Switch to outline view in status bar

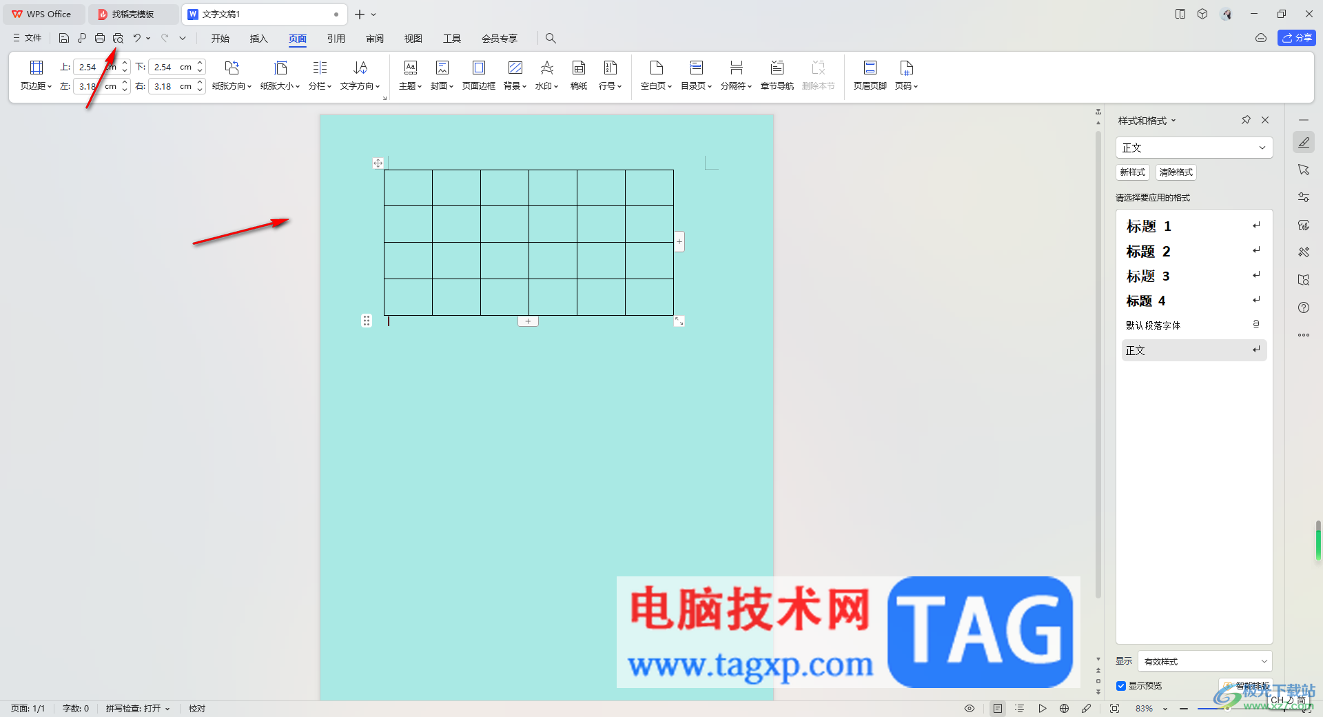(1020, 708)
